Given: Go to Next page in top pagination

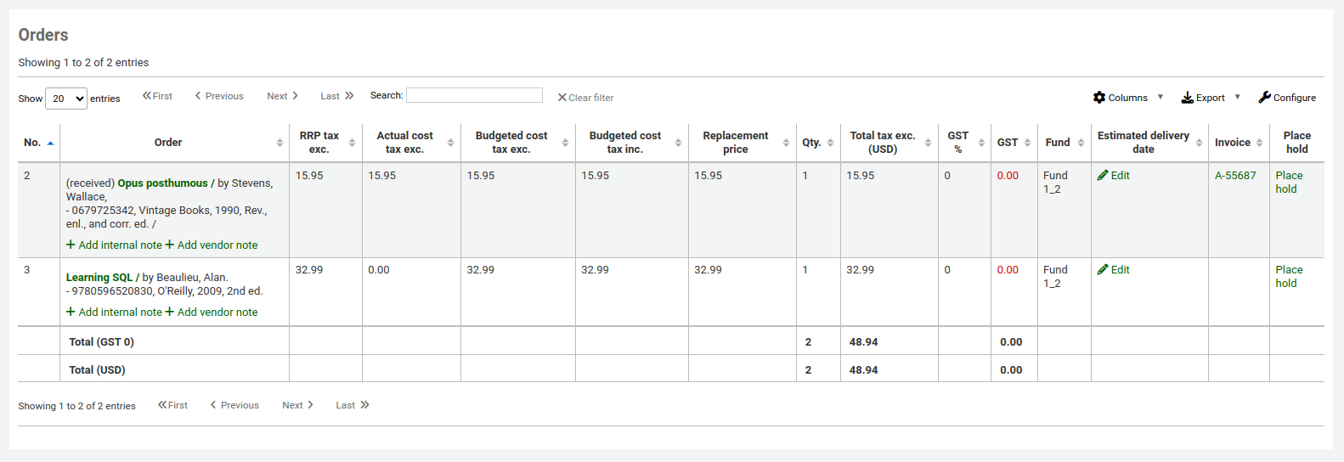Looking at the screenshot, I should [282, 96].
